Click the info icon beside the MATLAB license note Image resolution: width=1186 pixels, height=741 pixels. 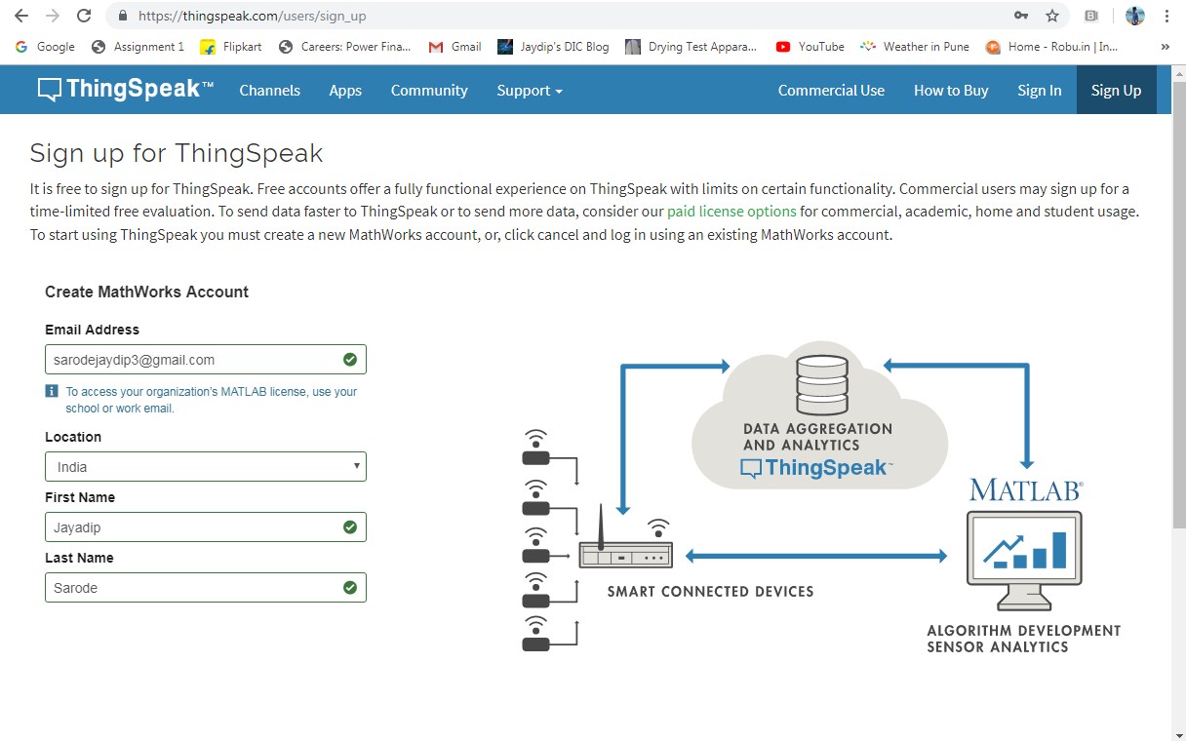pyautogui.click(x=52, y=391)
